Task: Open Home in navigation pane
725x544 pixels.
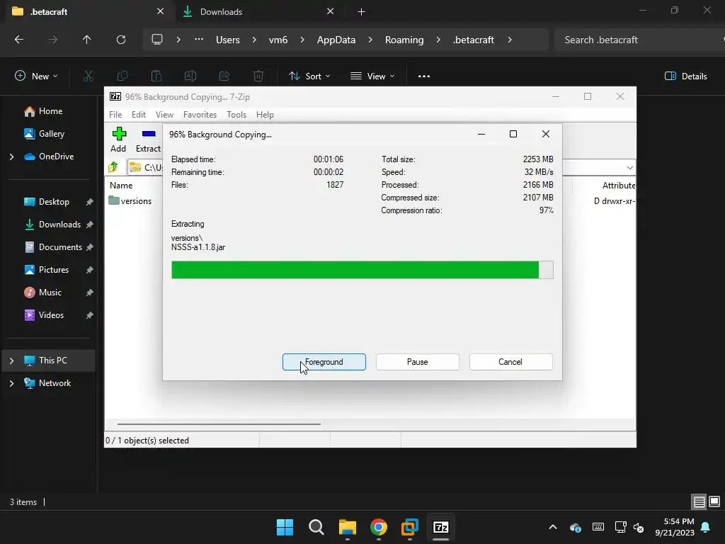Action: [50, 111]
